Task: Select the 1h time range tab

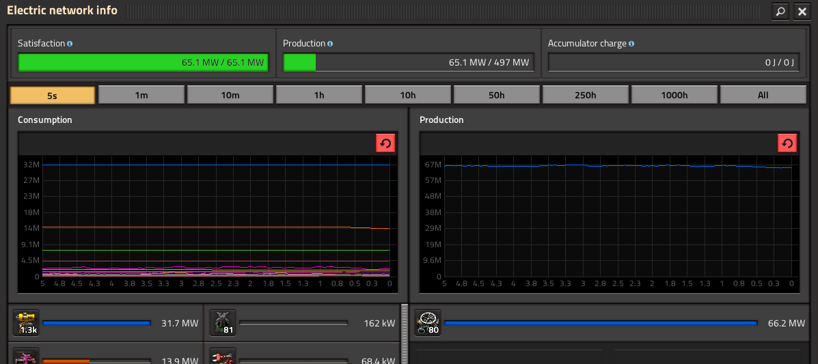Action: pos(319,95)
